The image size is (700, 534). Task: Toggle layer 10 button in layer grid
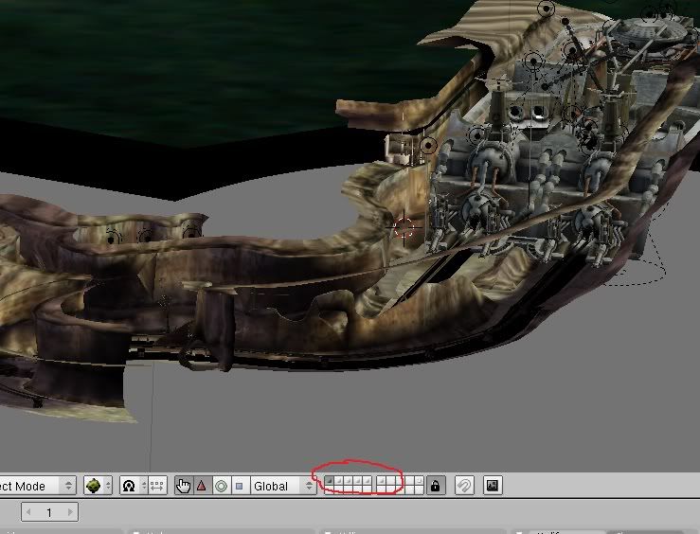420,480
